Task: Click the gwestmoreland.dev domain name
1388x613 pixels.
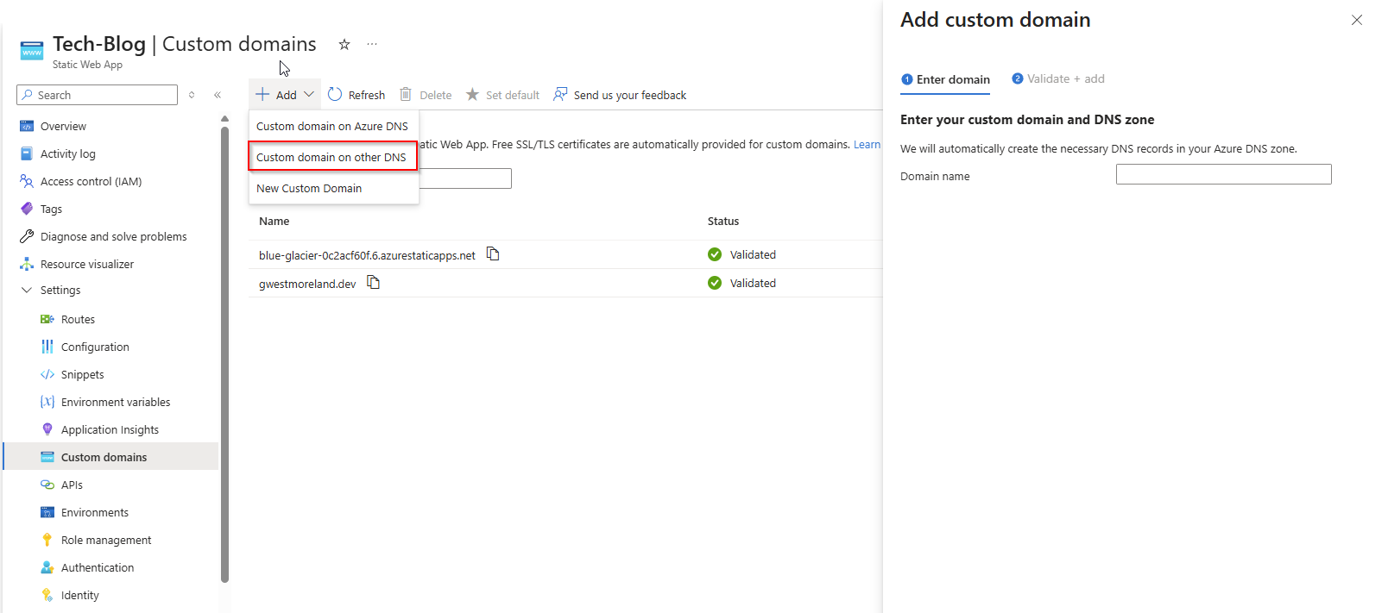Action: (x=307, y=284)
